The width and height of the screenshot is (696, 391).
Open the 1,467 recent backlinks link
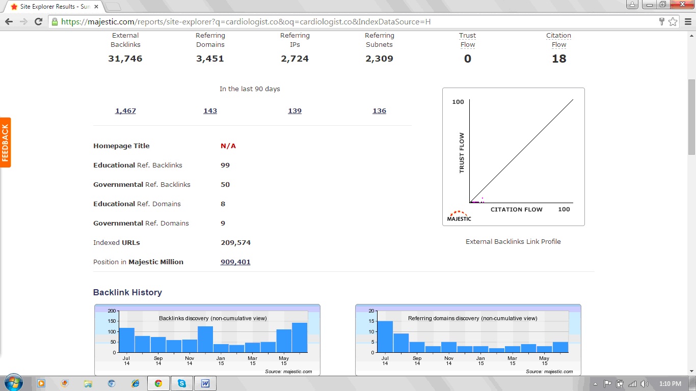(x=125, y=110)
